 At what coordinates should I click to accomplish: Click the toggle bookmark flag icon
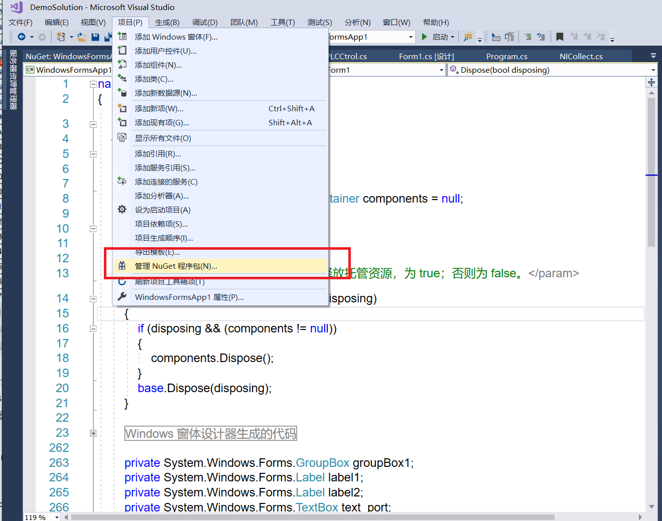[560, 37]
